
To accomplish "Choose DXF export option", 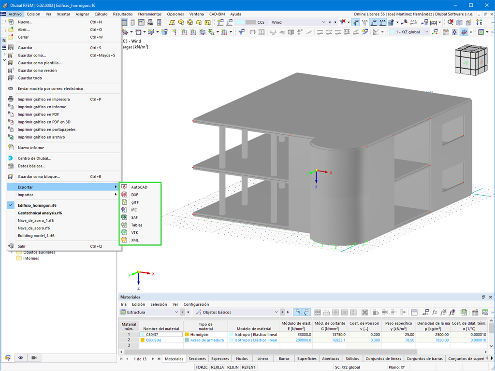I will tap(134, 195).
